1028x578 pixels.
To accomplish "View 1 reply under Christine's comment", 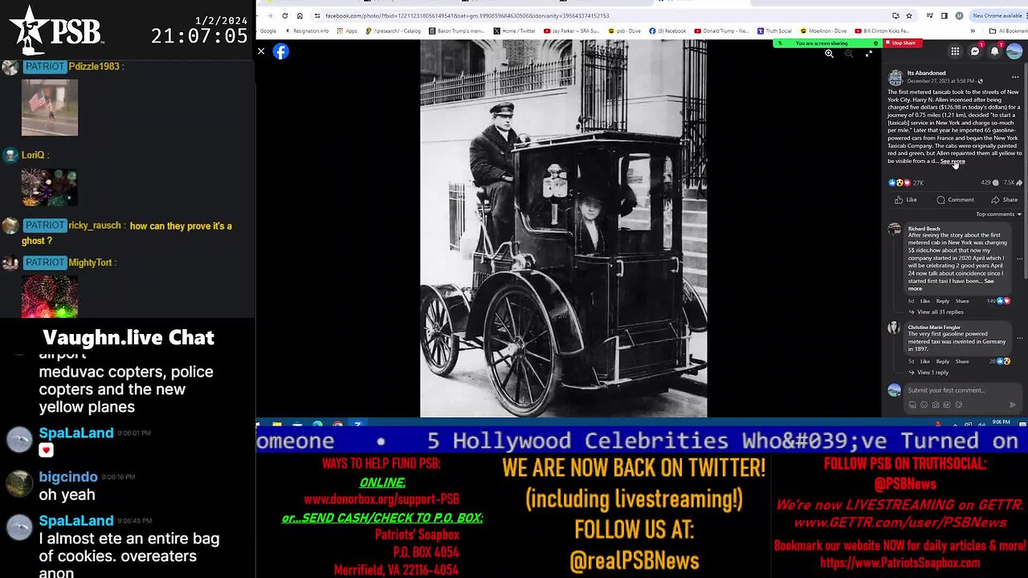I will click(932, 372).
